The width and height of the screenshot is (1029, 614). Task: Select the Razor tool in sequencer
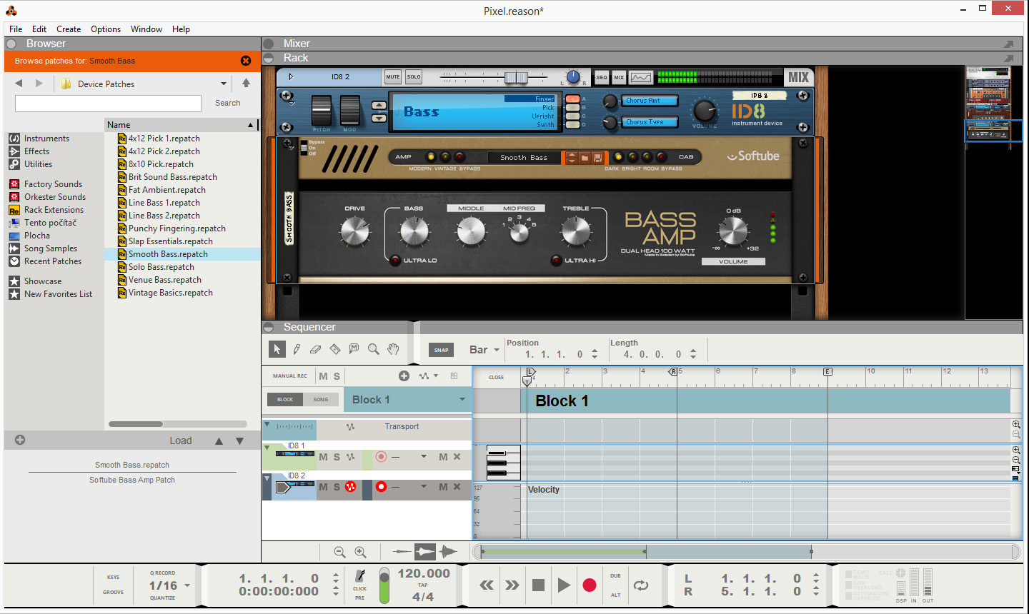pos(334,349)
